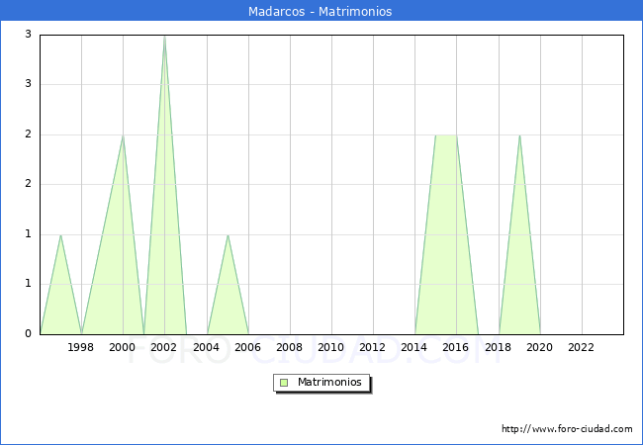643x445 pixels.
Task: Select the 2018 x-axis label
Action: [x=499, y=347]
